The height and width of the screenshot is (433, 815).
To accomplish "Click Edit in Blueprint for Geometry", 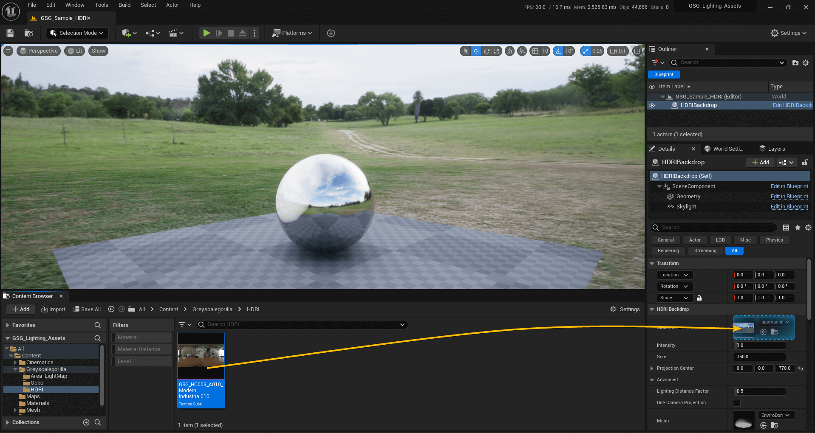I will coord(790,197).
